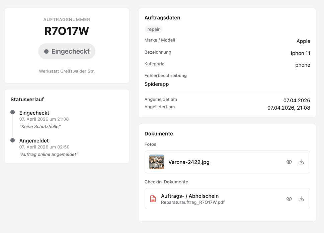The width and height of the screenshot is (324, 233).
Task: Open the Verona photo thumbnail
Action: click(x=157, y=162)
